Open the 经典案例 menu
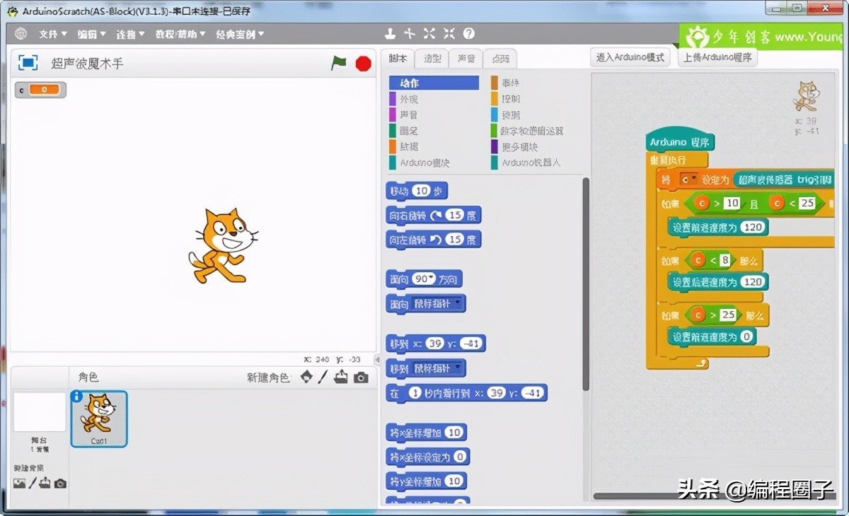 pyautogui.click(x=240, y=34)
